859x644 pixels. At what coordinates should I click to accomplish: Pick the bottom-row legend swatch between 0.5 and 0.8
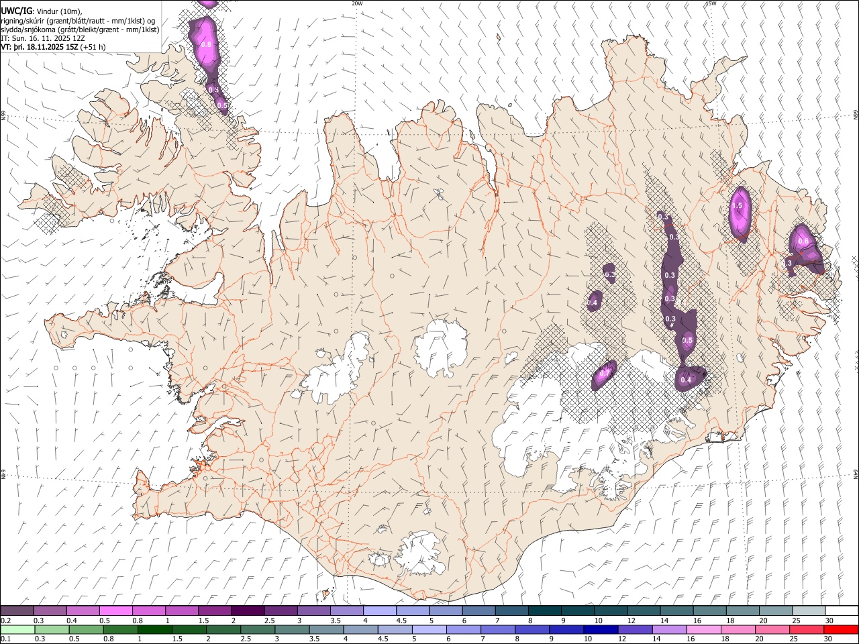85,629
